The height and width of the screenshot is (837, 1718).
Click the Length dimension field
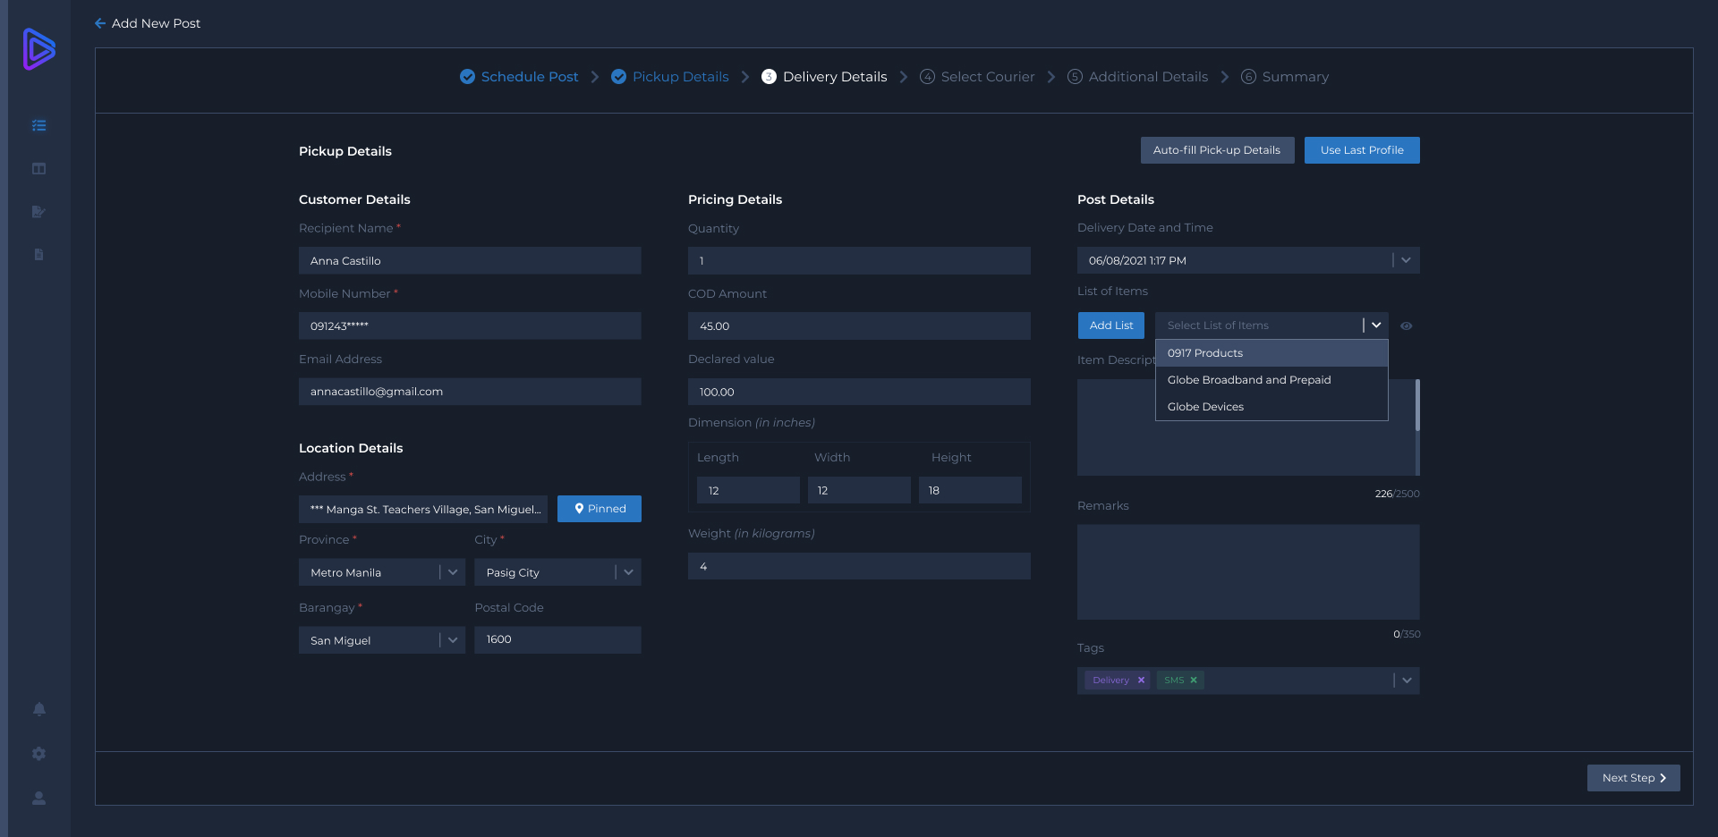(x=748, y=490)
